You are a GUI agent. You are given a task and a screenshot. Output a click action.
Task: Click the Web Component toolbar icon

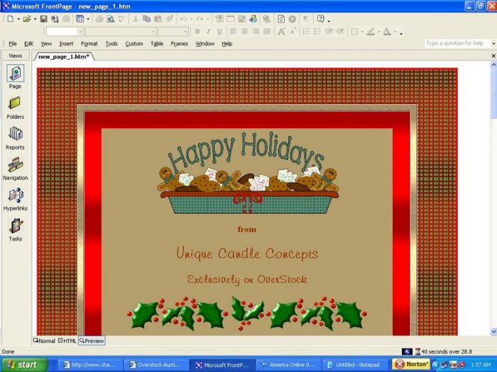219,19
